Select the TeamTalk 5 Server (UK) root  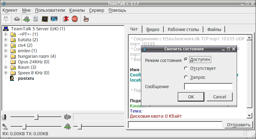pos(38,29)
